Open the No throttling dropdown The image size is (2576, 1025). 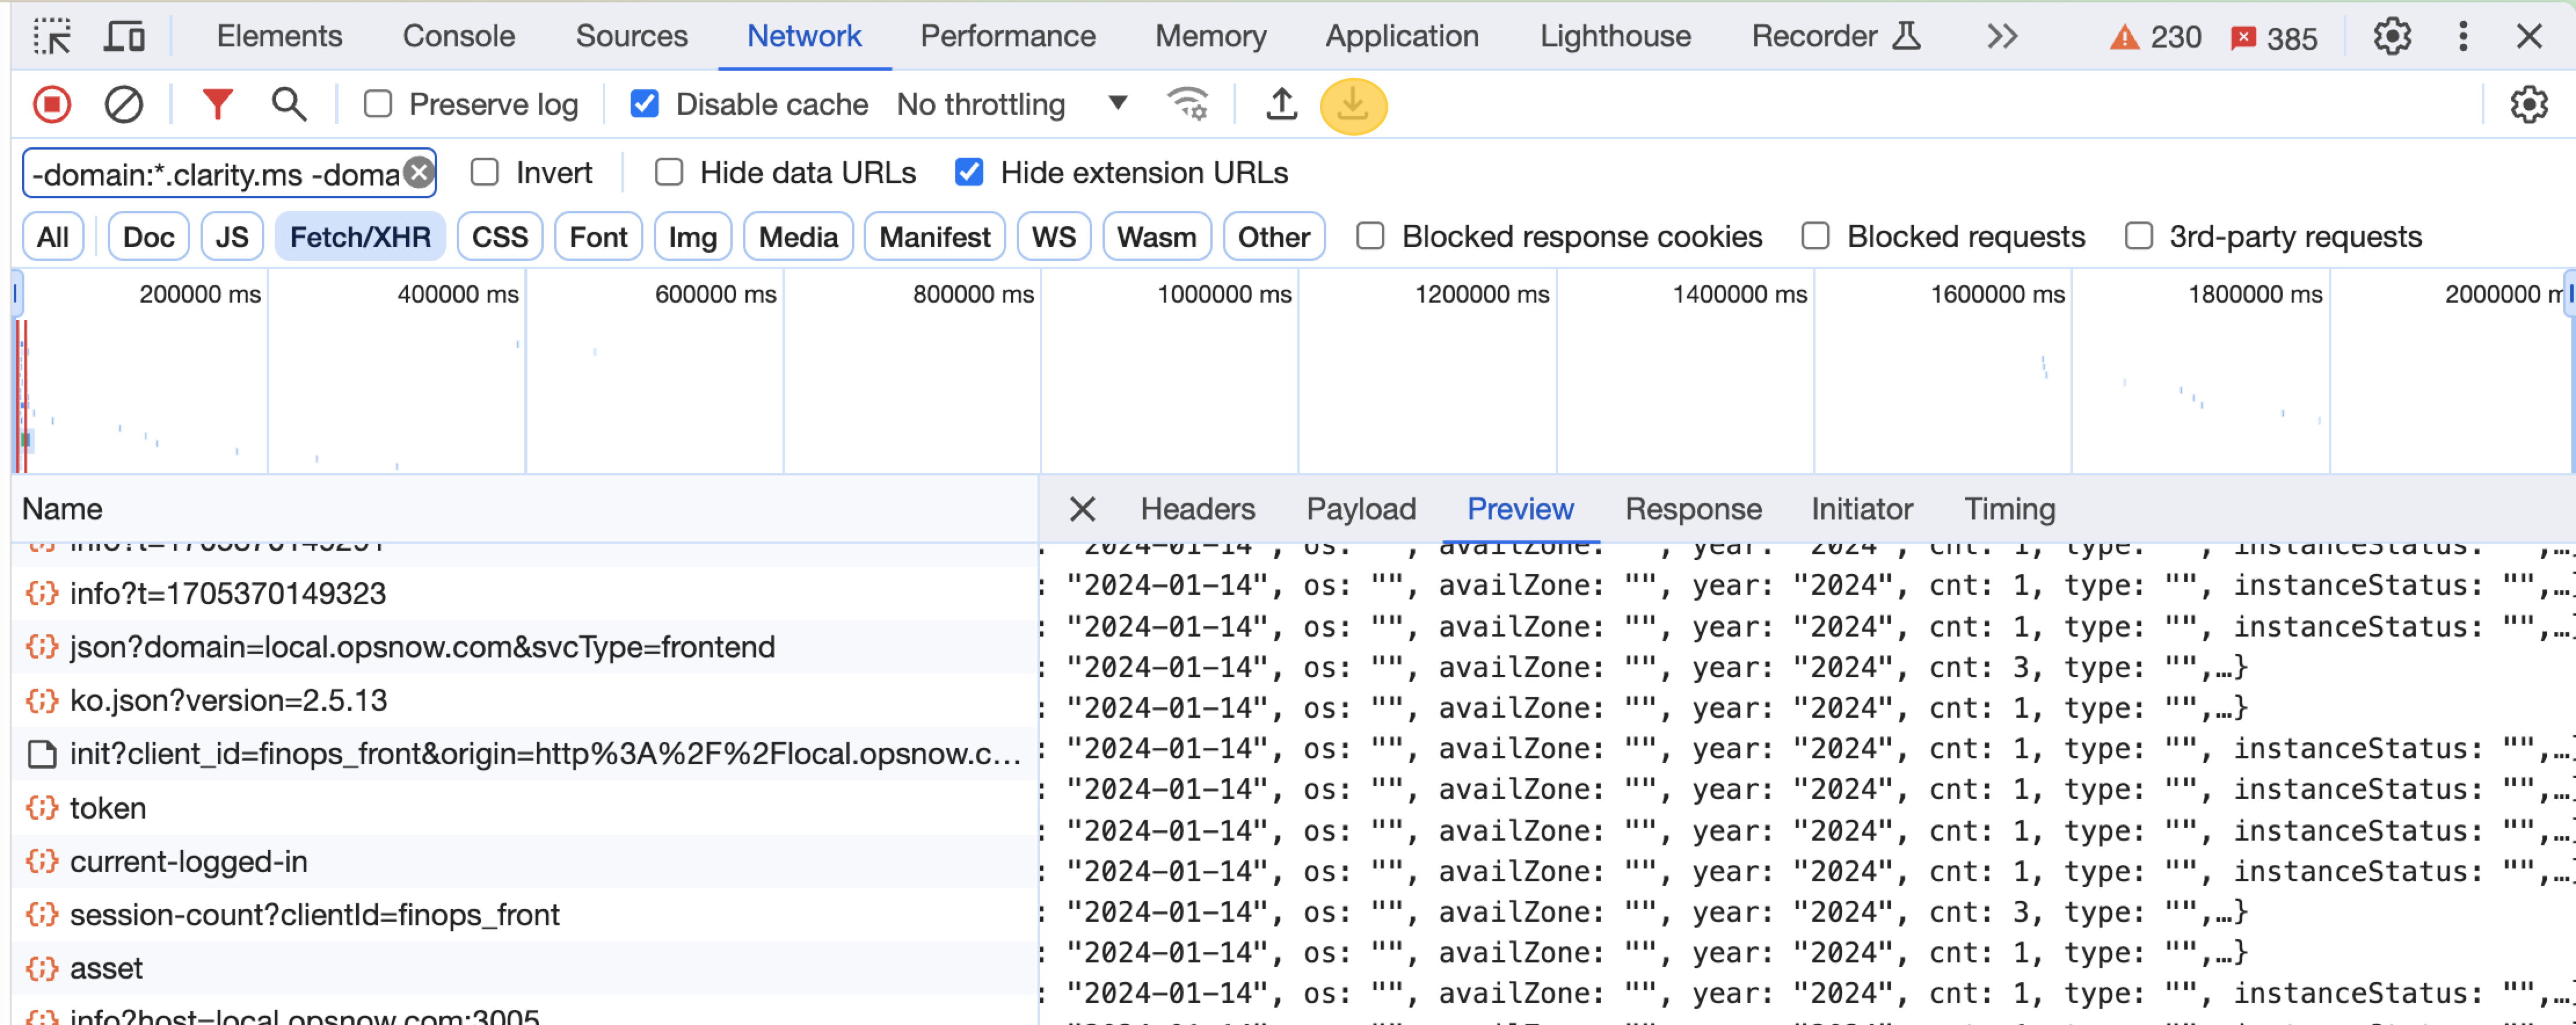pos(1011,105)
